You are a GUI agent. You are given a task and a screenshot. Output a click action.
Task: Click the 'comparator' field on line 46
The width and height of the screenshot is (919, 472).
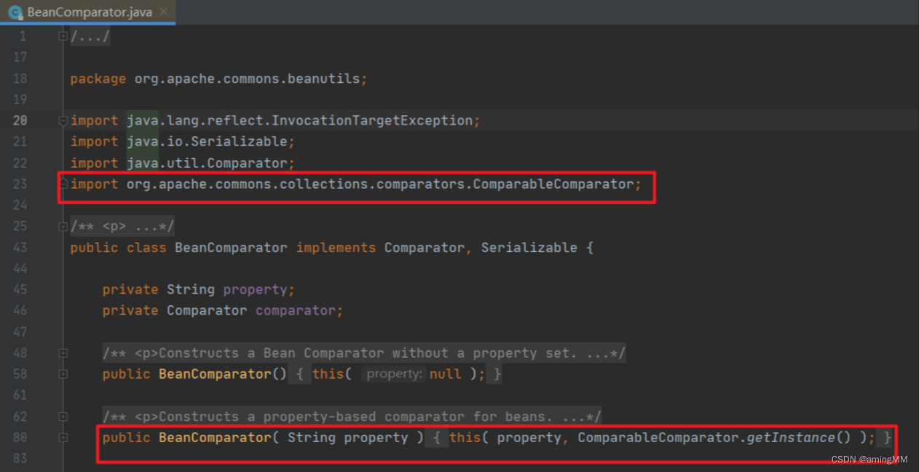click(295, 311)
